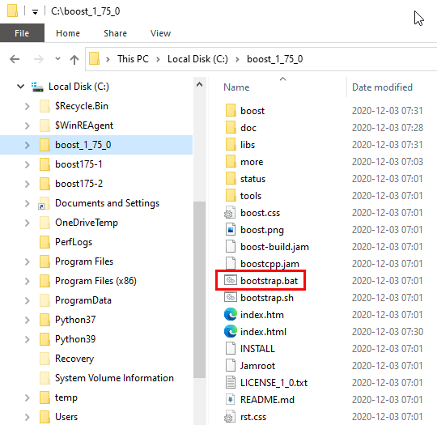Click the Edge icon for index.html
The width and height of the screenshot is (437, 425).
(231, 332)
